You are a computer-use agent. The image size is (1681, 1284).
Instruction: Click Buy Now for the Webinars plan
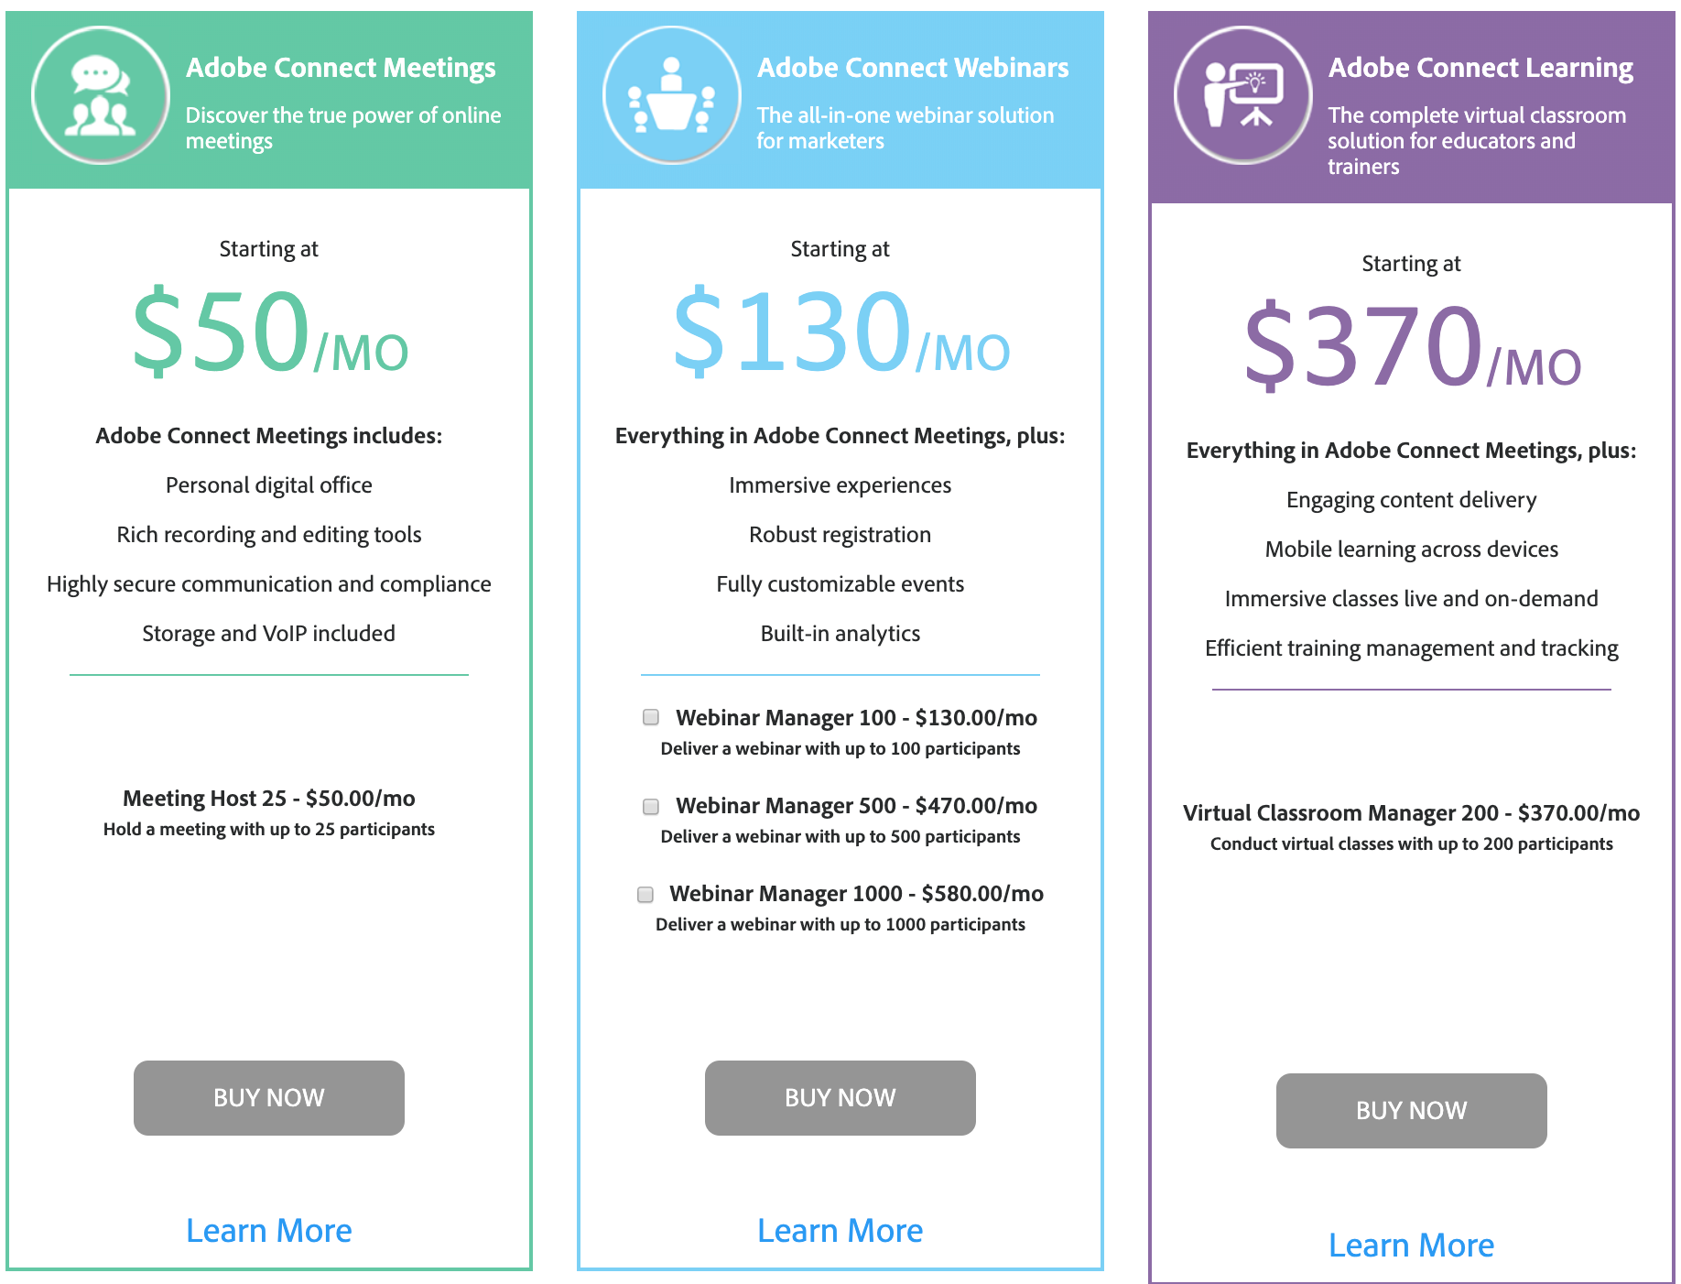[x=840, y=1097]
